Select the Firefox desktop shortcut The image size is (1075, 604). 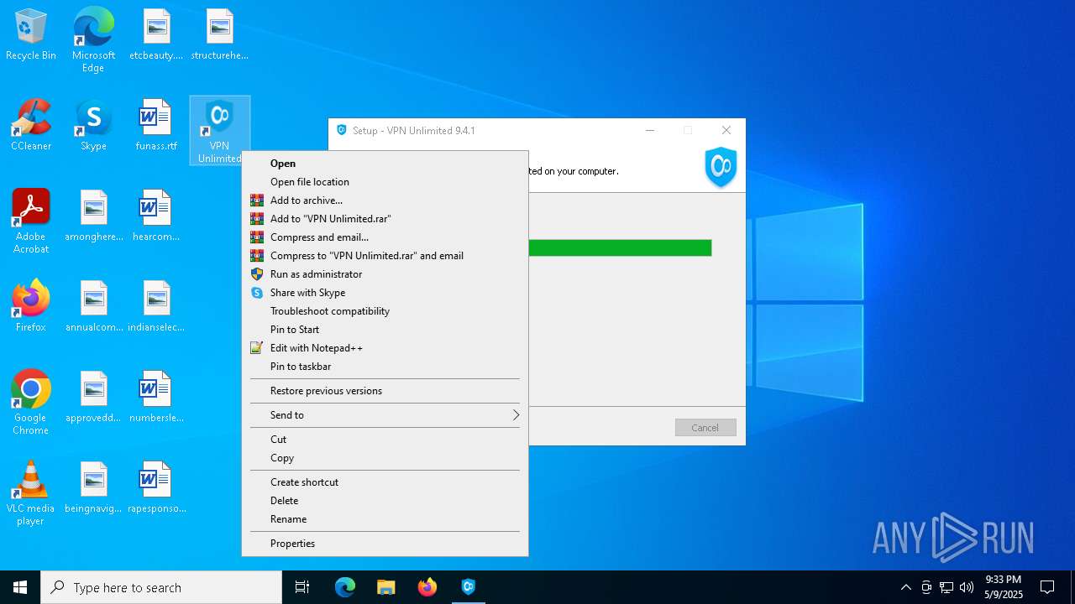(31, 307)
